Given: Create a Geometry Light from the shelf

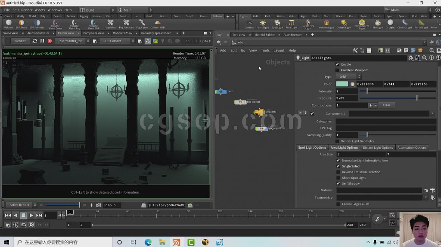Looking at the screenshot, I should tap(308, 24).
